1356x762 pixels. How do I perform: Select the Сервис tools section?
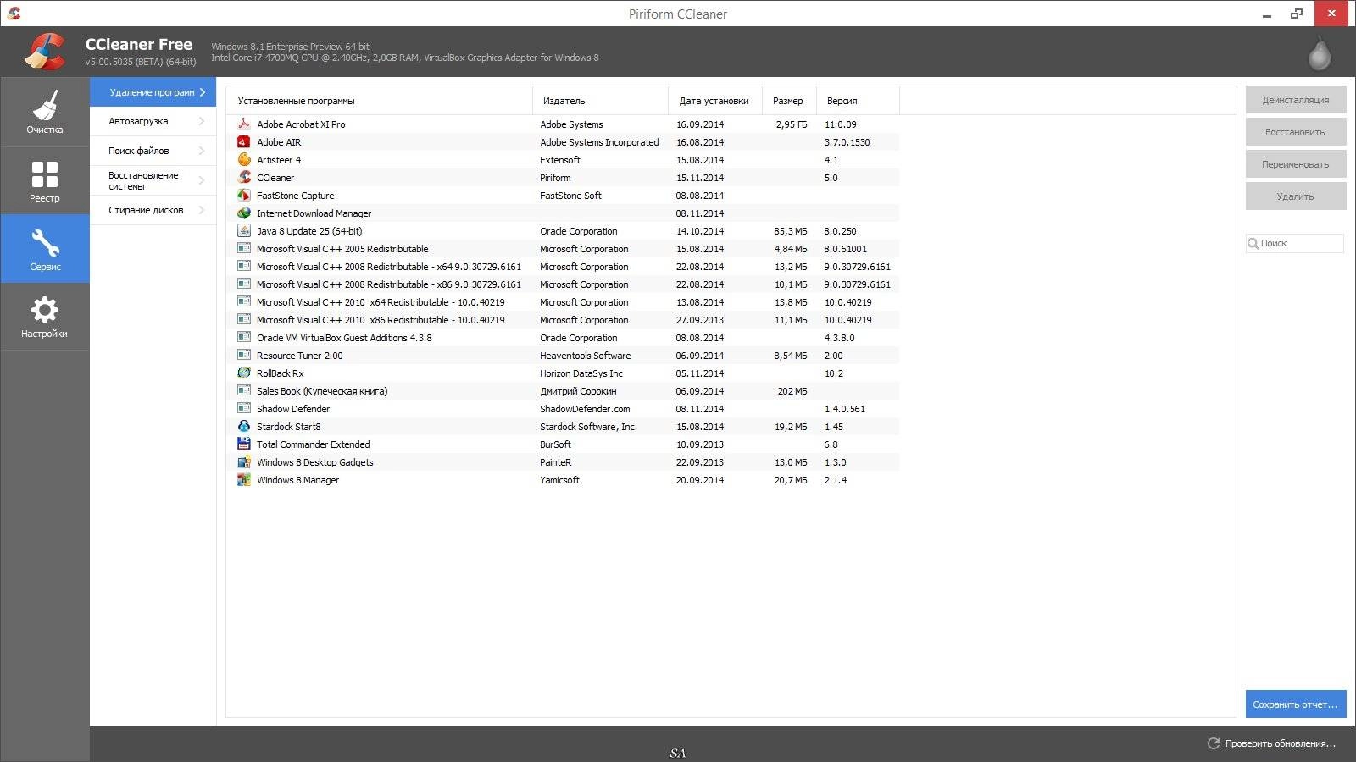click(45, 249)
